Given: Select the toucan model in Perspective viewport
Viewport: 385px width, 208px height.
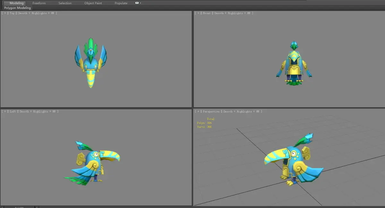Looking at the screenshot, I should tap(294, 160).
